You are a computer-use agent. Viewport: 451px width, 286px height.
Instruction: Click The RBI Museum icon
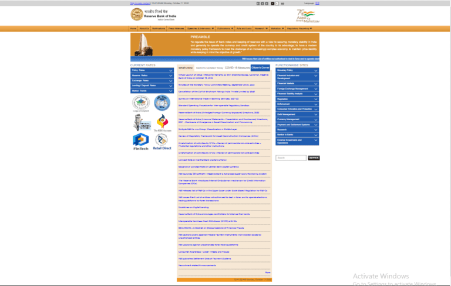[161, 122]
